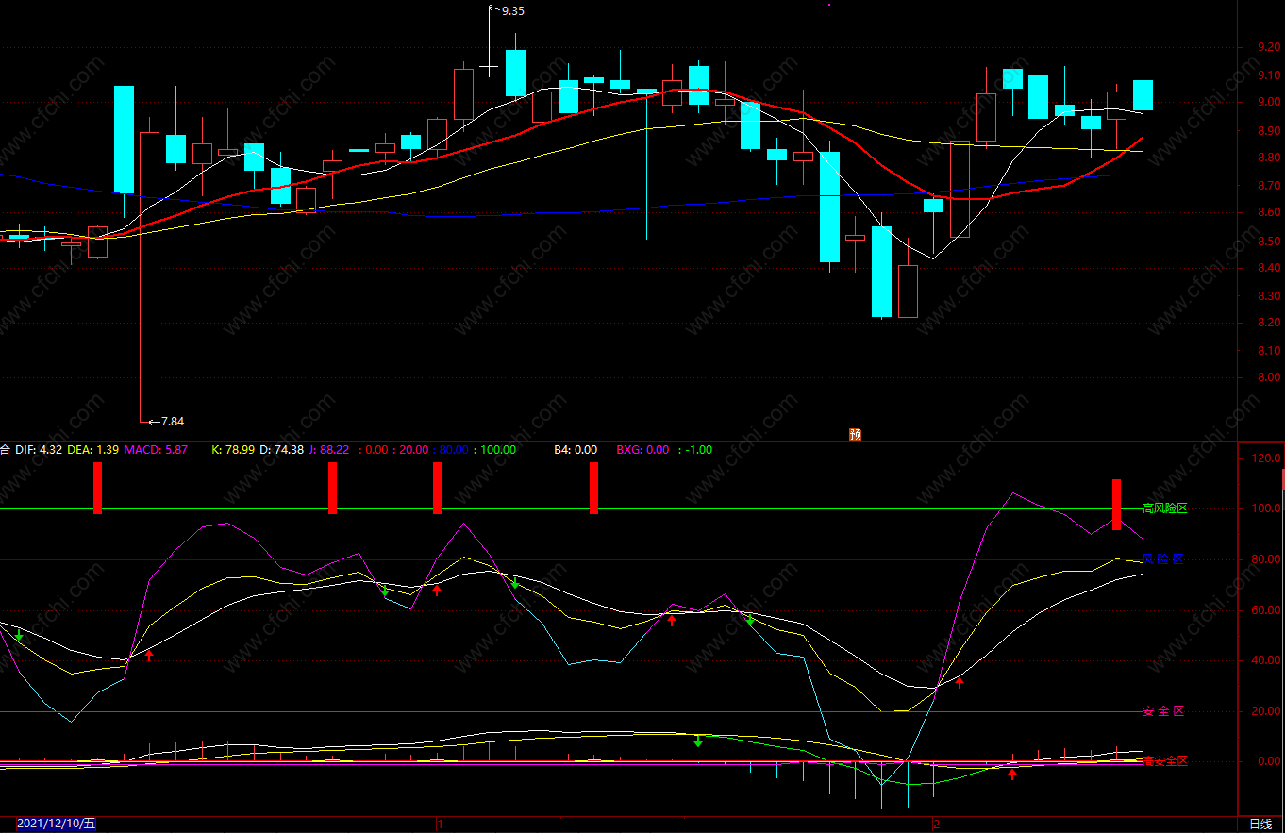Viewport: 1285px width, 833px height.
Task: Click the 高风险区 zone label
Action: (1165, 508)
